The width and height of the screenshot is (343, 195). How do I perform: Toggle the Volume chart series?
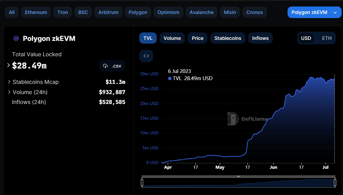(x=172, y=38)
